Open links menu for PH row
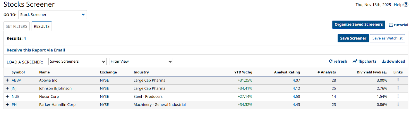 tap(398, 104)
